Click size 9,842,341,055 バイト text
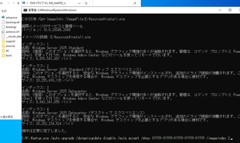Image resolution: width=240 pixels, height=143 pixels. pos(47,102)
